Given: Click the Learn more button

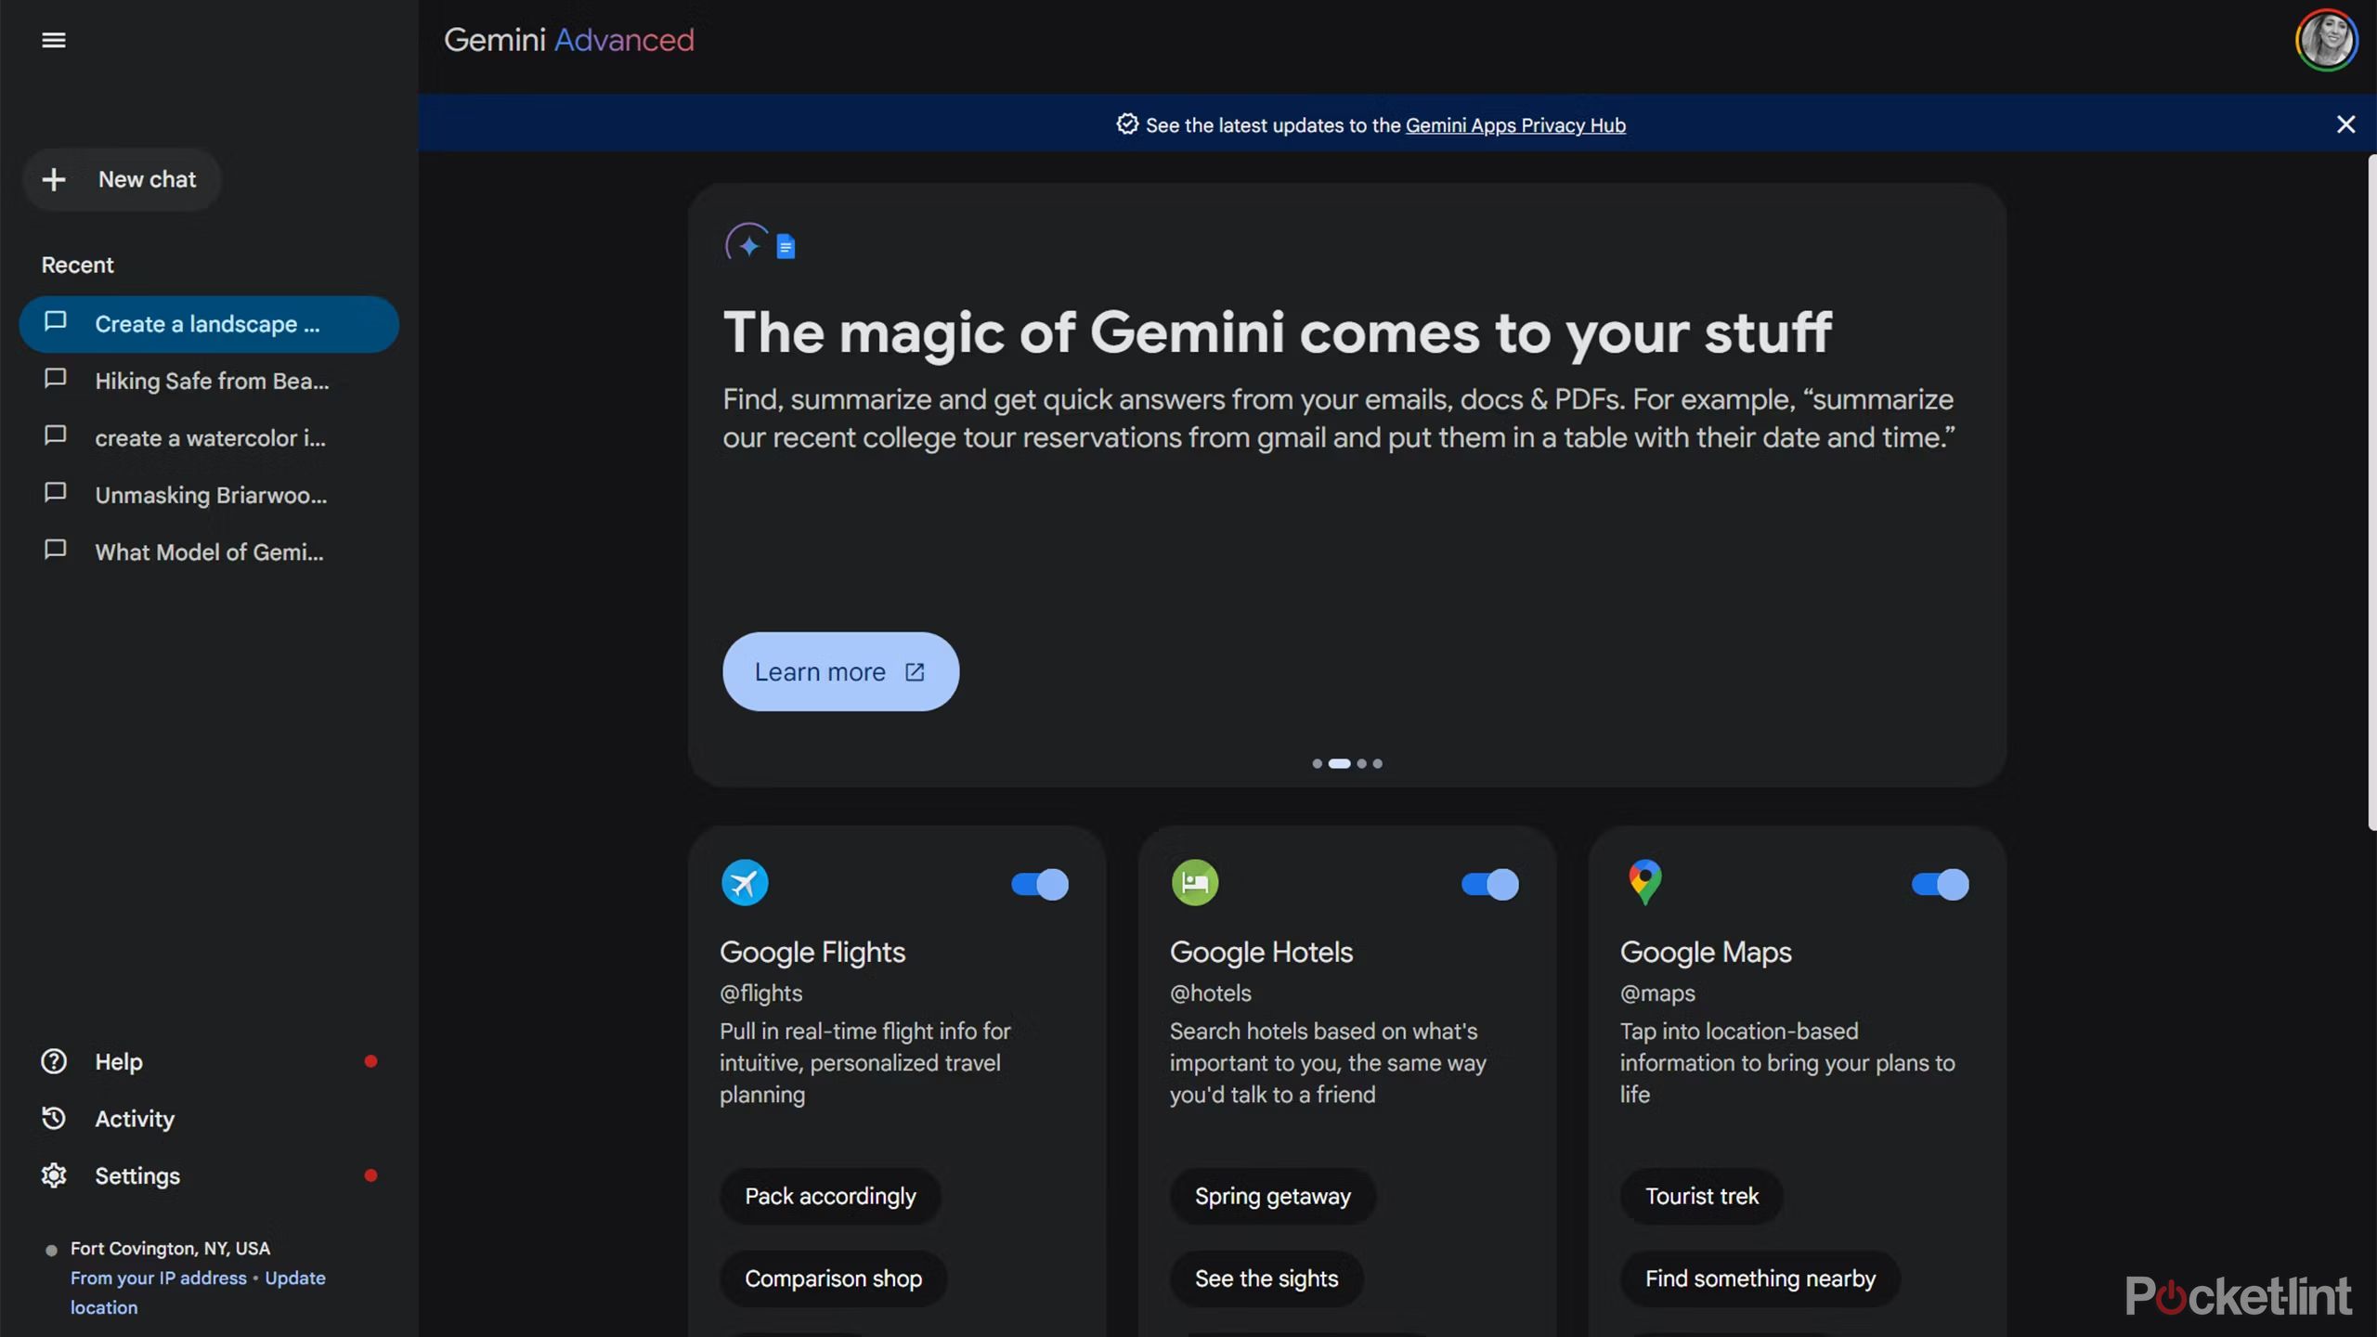Looking at the screenshot, I should (x=840, y=671).
